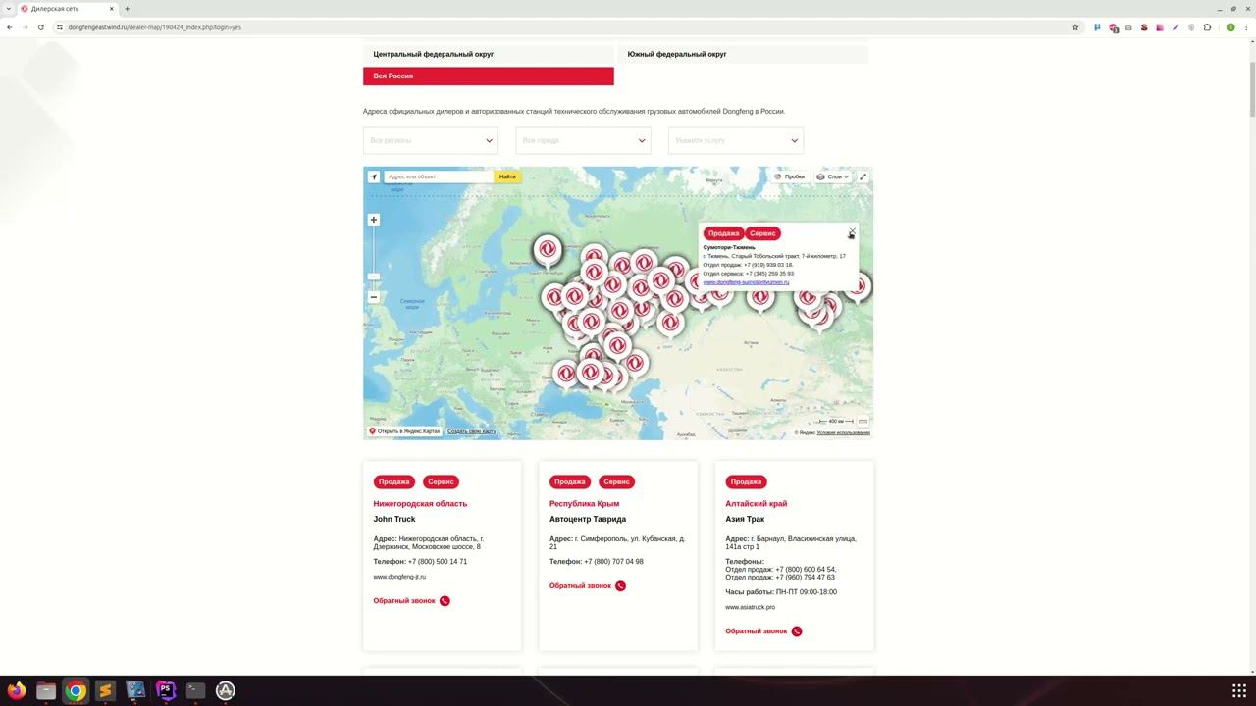The height and width of the screenshot is (706, 1256).
Task: Open the Все регионы dropdown
Action: pyautogui.click(x=431, y=140)
